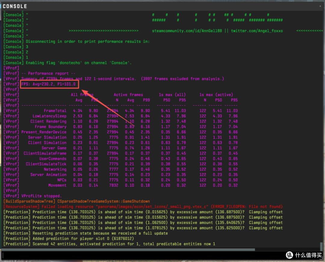Click the LowLatencySleep row label
325x262 pixels.
50,116
